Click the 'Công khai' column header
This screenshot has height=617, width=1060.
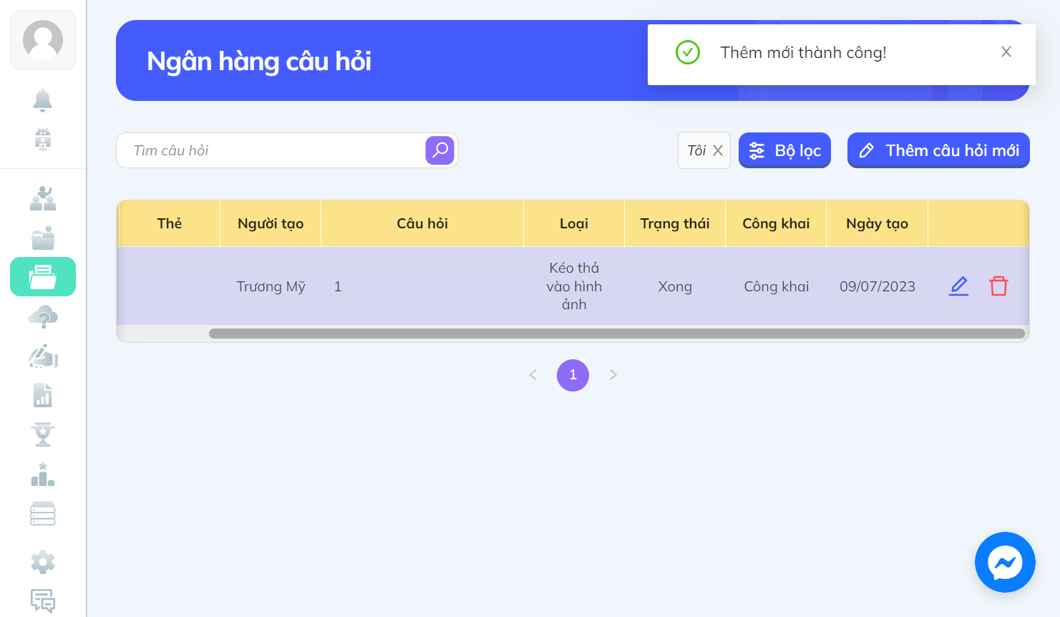pyautogui.click(x=776, y=223)
